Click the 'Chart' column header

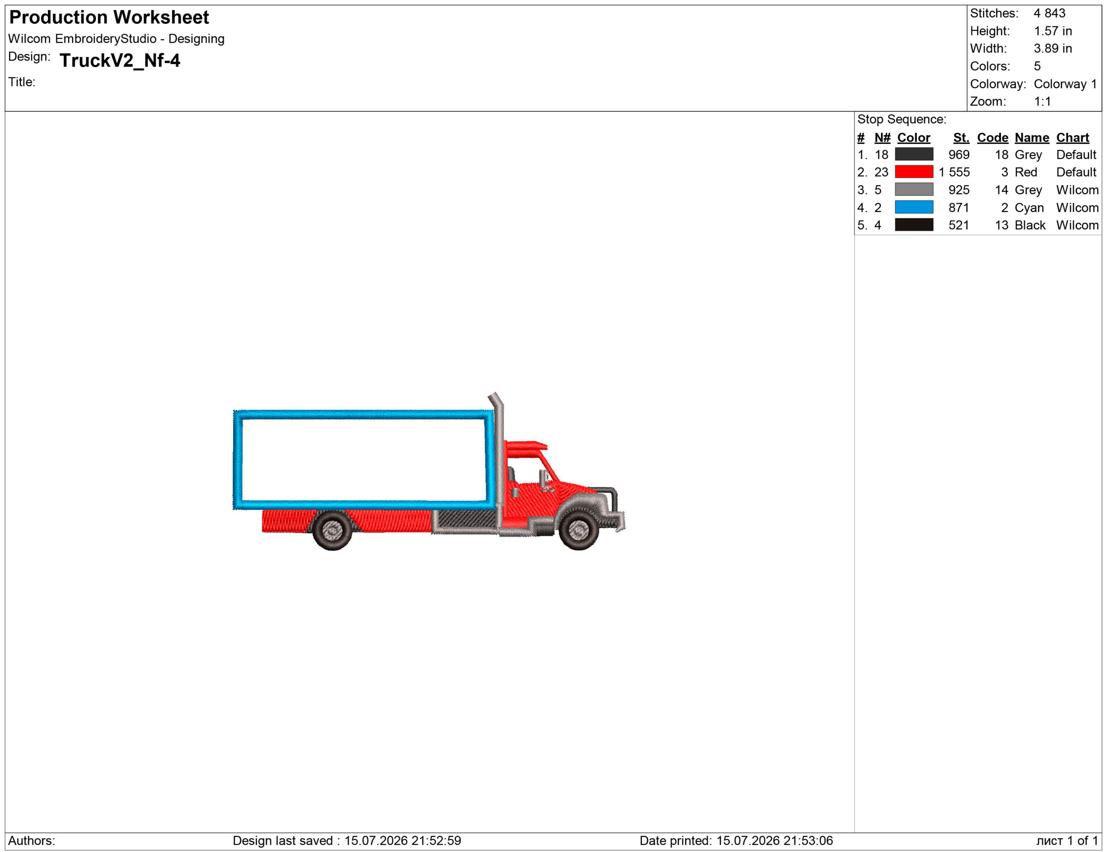pyautogui.click(x=1072, y=138)
